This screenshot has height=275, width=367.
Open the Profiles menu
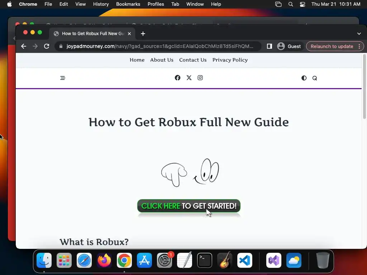(156, 4)
